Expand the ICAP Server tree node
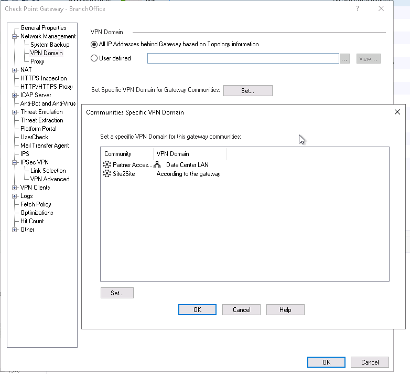Image resolution: width=410 pixels, height=374 pixels. pos(14,95)
